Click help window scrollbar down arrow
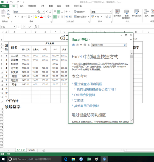 (132, 120)
